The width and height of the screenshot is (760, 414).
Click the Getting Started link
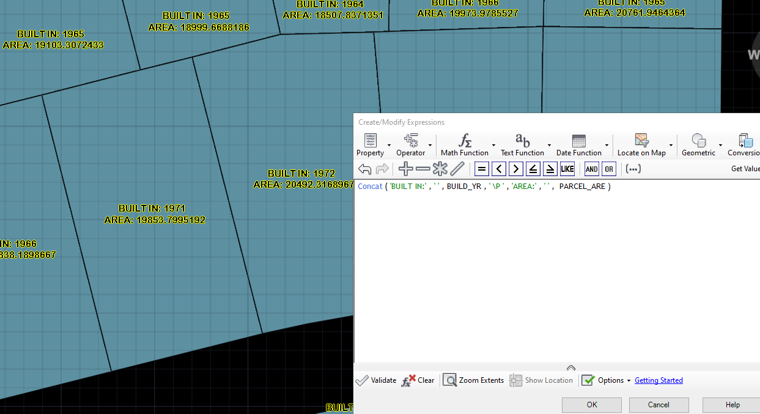pos(659,380)
